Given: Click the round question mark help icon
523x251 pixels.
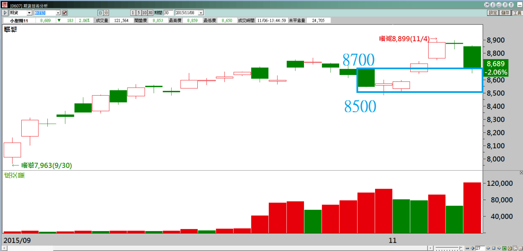Looking at the screenshot, I should point(505,5).
